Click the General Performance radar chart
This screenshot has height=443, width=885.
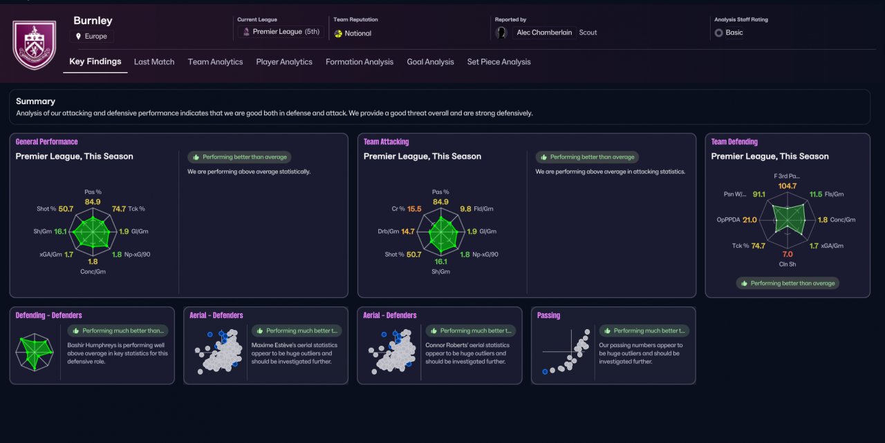(x=93, y=231)
